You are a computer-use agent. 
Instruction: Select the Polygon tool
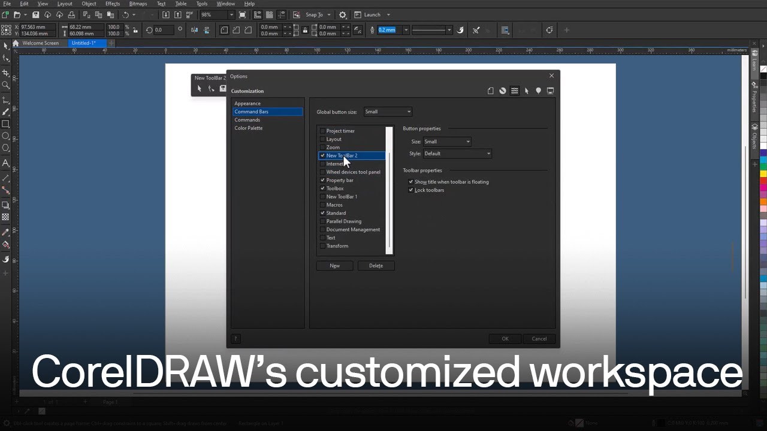point(5,148)
